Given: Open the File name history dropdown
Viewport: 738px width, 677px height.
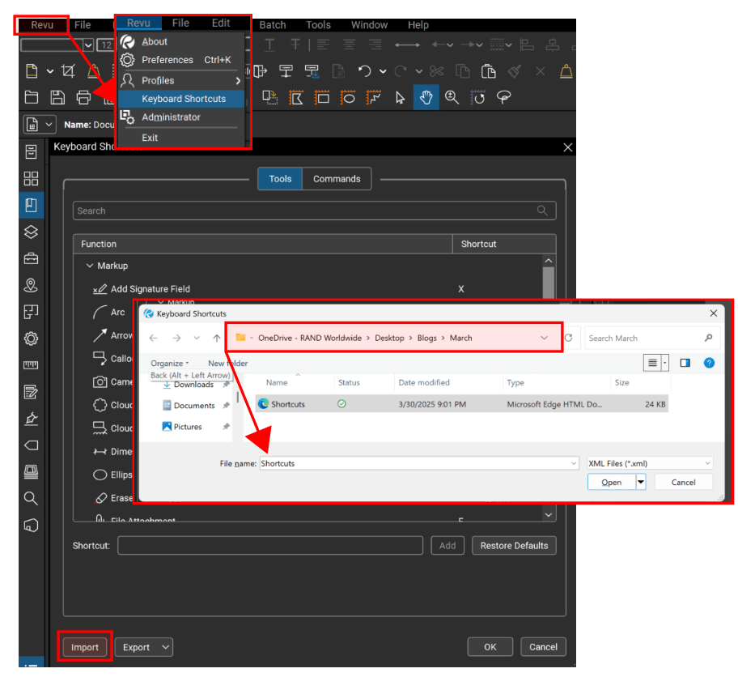Looking at the screenshot, I should click(x=574, y=463).
